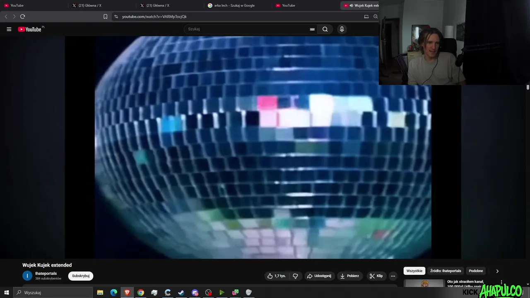Open the zoom magnifier icon in address bar
This screenshot has height=298, width=530.
click(376, 17)
